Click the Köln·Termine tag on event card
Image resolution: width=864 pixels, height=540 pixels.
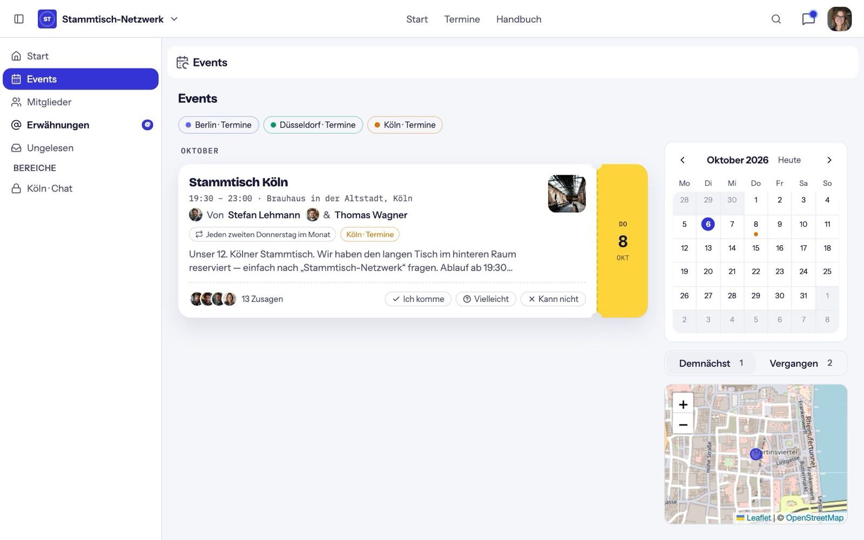pos(370,234)
